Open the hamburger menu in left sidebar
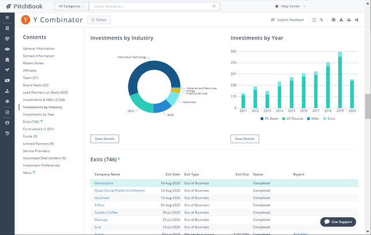This screenshot has height=235, width=371. tap(7, 17)
